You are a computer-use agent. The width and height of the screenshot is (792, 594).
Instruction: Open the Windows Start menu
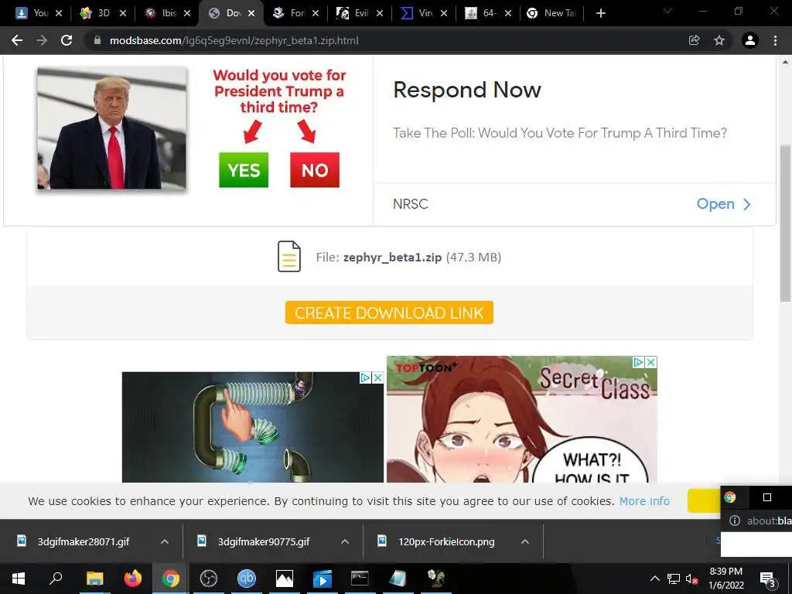point(19,579)
